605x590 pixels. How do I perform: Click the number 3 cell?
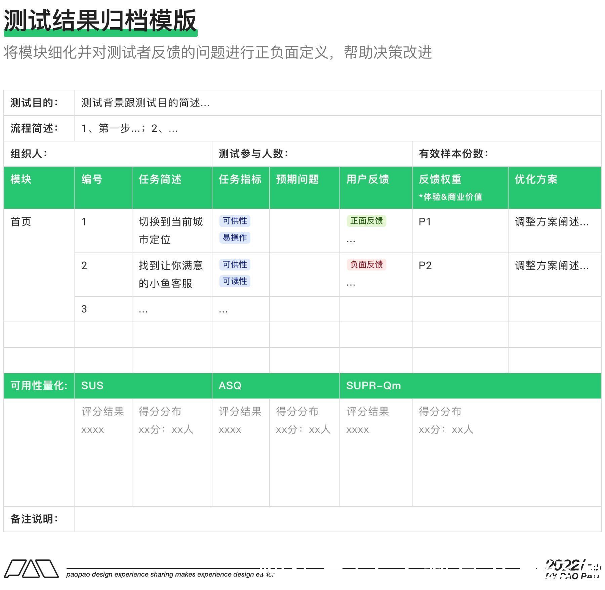103,309
